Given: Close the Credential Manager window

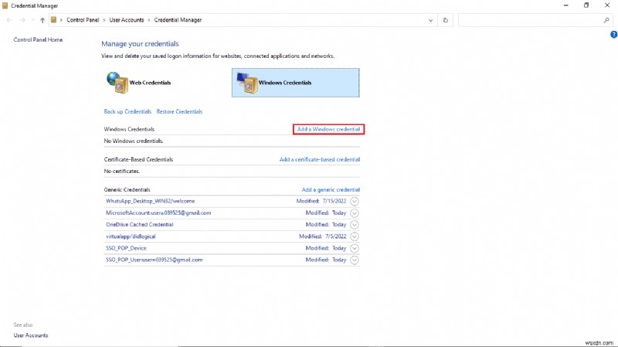Looking at the screenshot, I should [x=607, y=5].
